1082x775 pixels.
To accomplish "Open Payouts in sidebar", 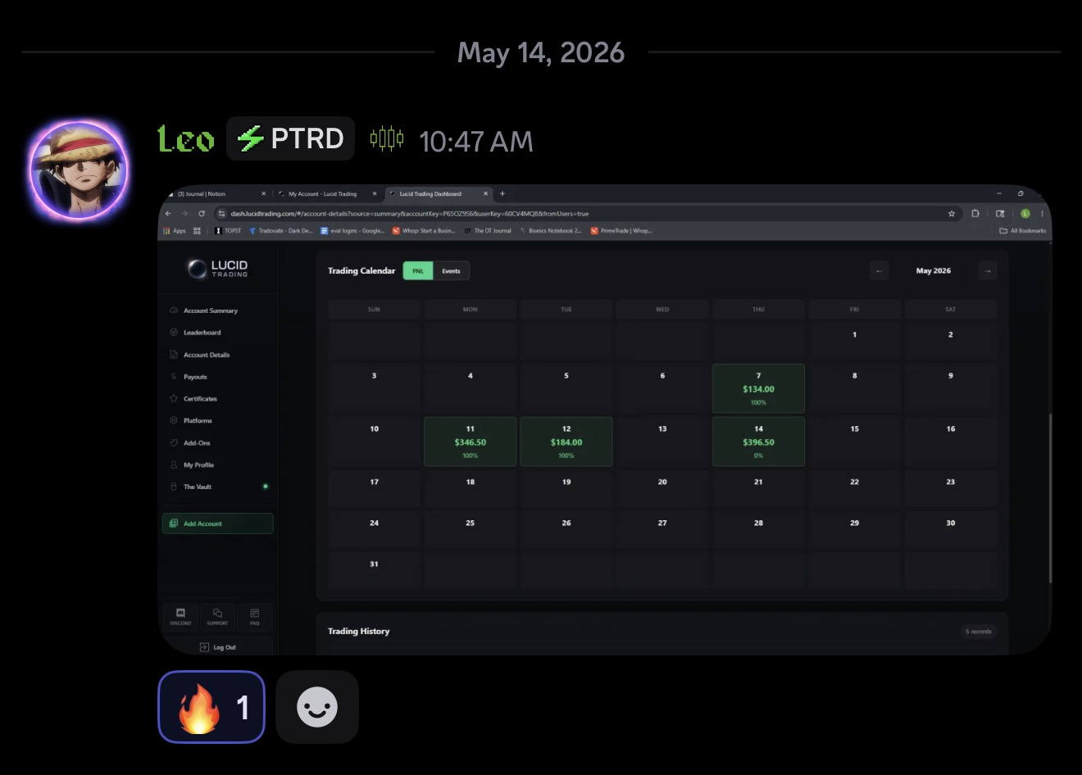I will click(195, 377).
